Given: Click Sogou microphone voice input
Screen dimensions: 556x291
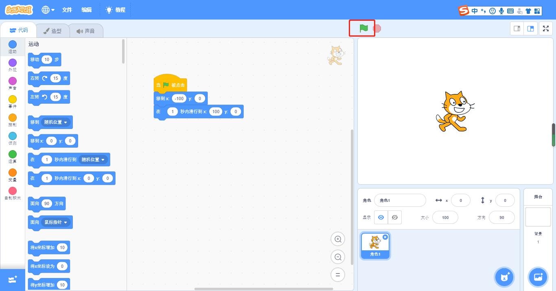Looking at the screenshot, I should tap(501, 11).
